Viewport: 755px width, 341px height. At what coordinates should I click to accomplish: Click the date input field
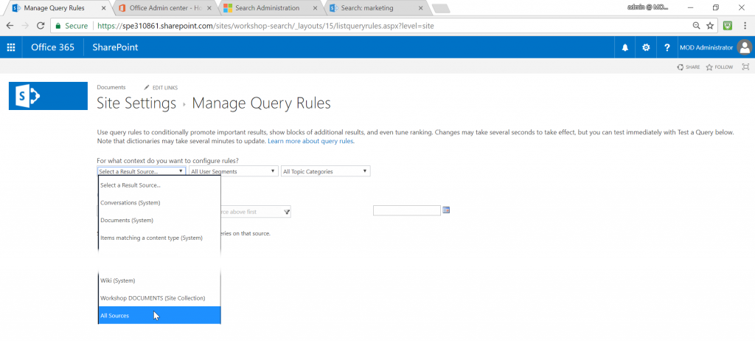tap(407, 210)
